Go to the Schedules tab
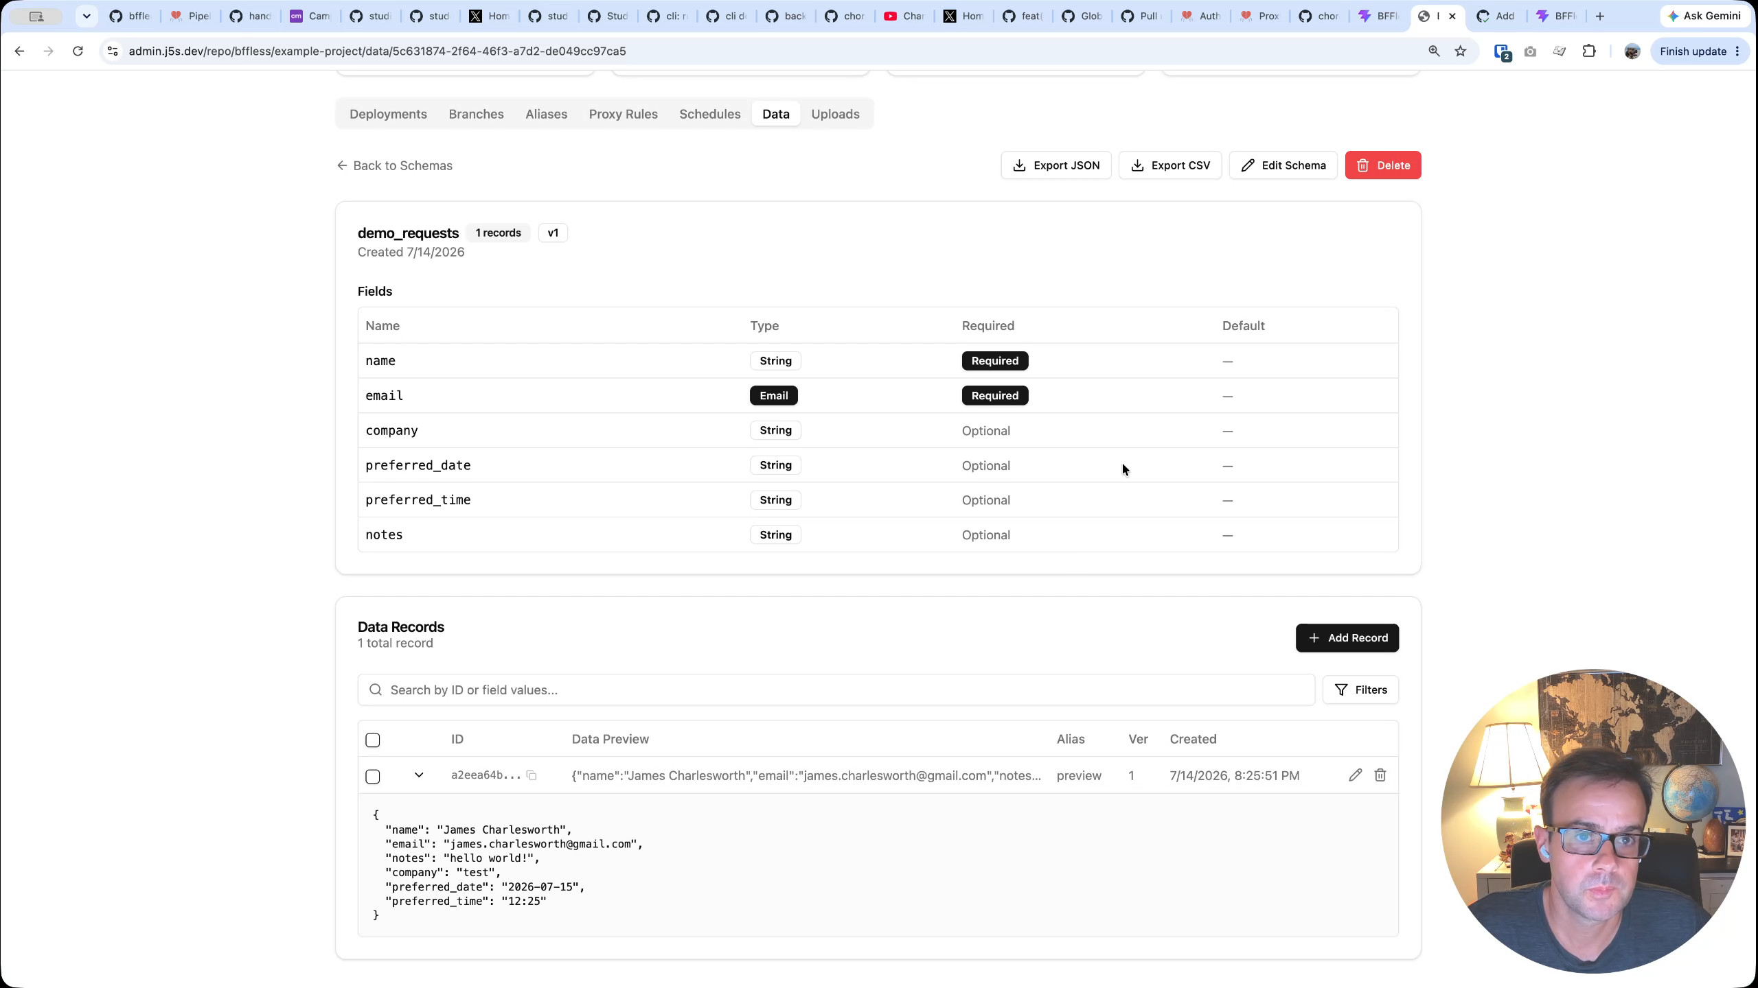This screenshot has width=1758, height=988. coord(709,114)
